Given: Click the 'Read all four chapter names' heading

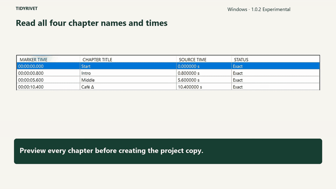Looking at the screenshot, I should pyautogui.click(x=91, y=23).
